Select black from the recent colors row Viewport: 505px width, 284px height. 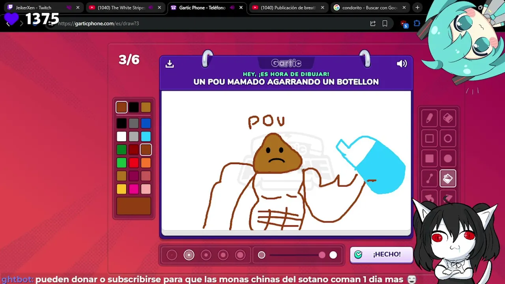point(134,107)
